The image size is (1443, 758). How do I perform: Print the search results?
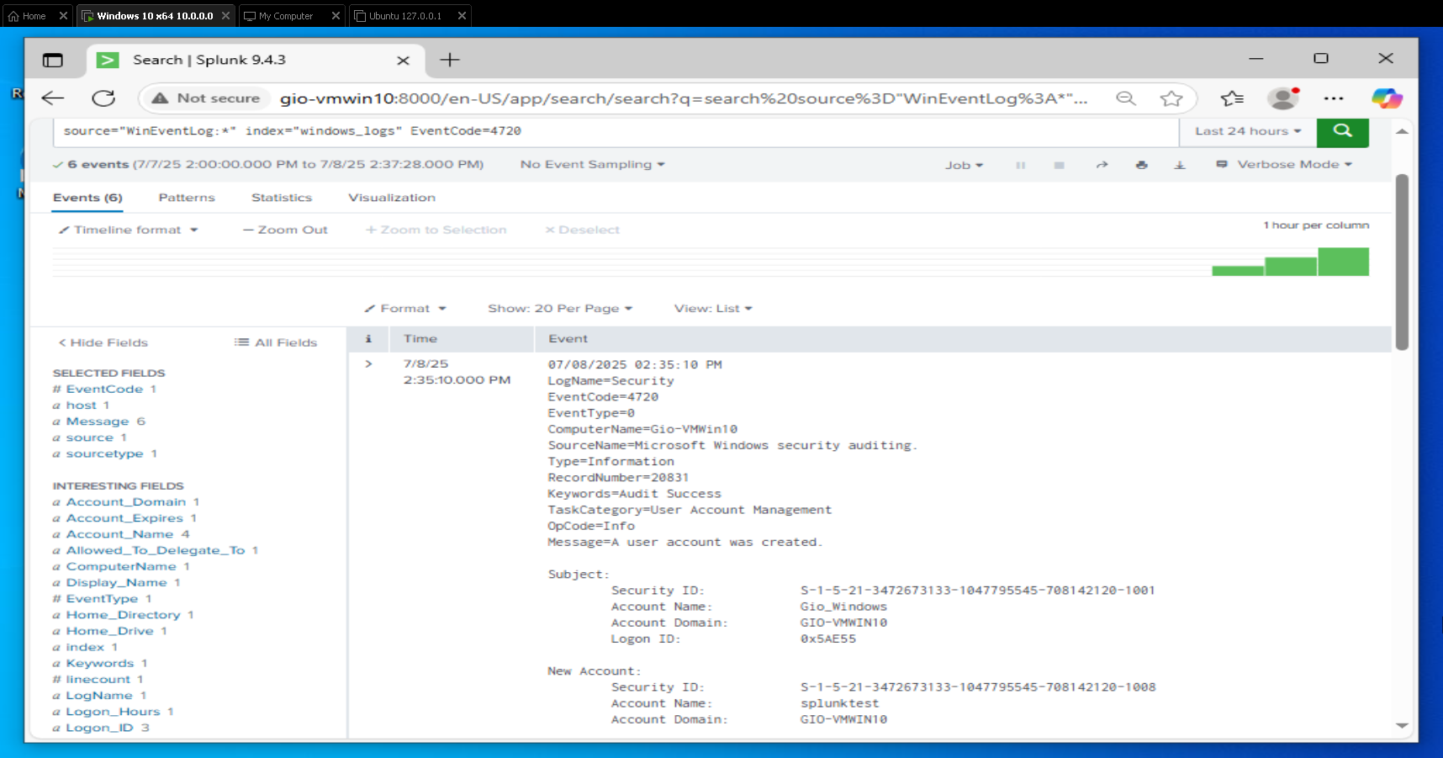(1141, 165)
